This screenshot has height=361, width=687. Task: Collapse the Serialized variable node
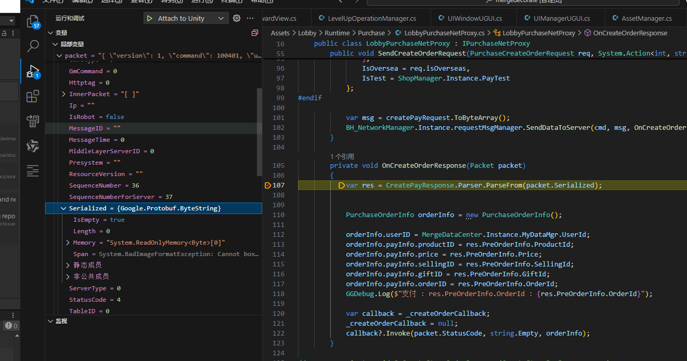pos(63,208)
